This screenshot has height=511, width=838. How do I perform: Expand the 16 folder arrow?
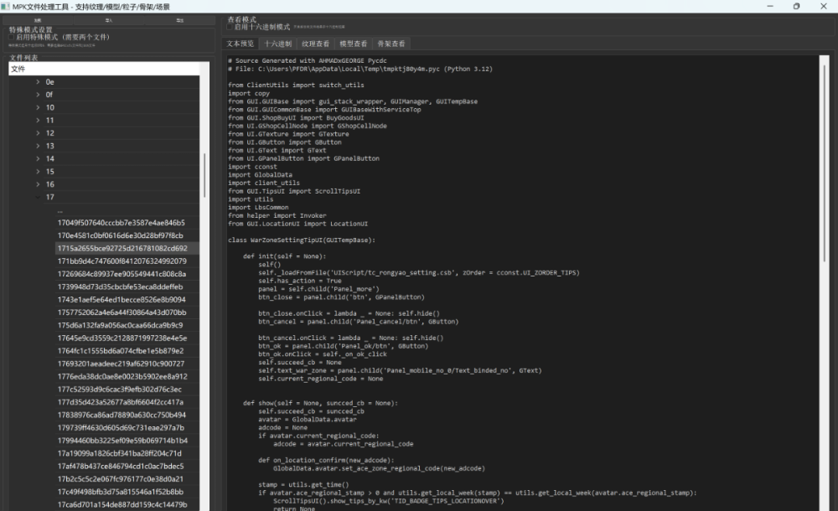(x=38, y=184)
